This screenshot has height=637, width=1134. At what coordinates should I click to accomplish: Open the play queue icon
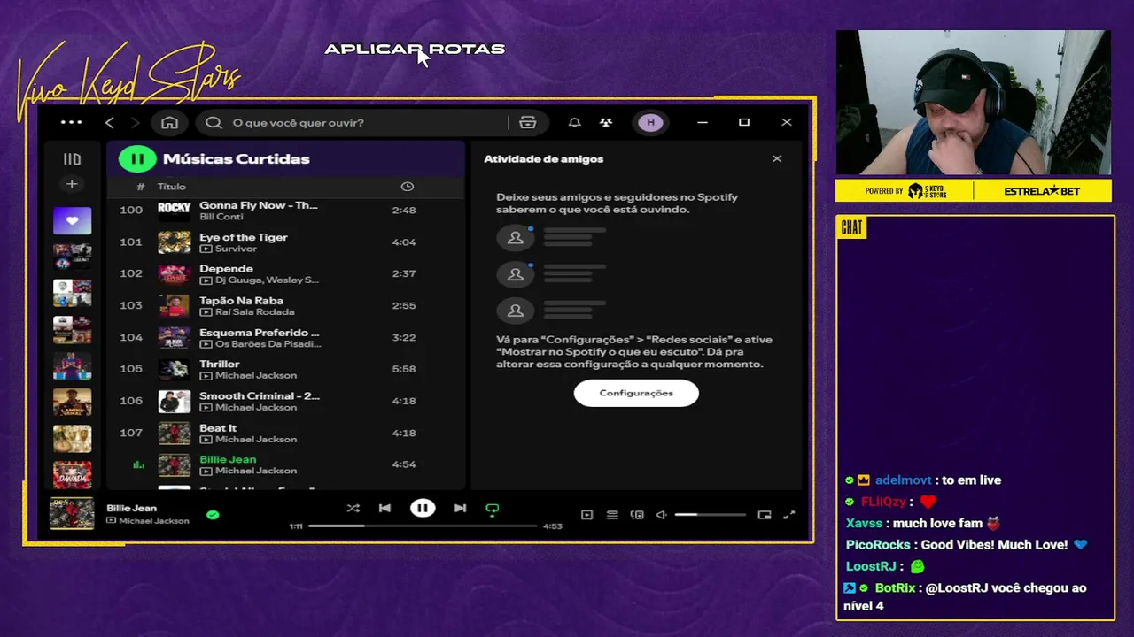point(612,515)
